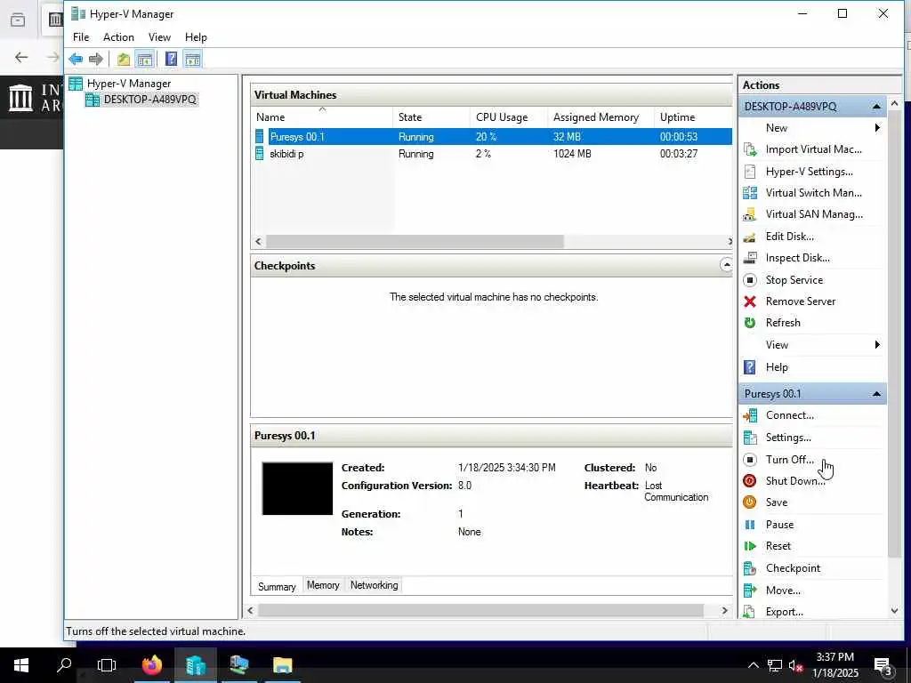Image resolution: width=911 pixels, height=683 pixels.
Task: Click Turn Off... action for Puresys 00.1
Action: point(790,460)
